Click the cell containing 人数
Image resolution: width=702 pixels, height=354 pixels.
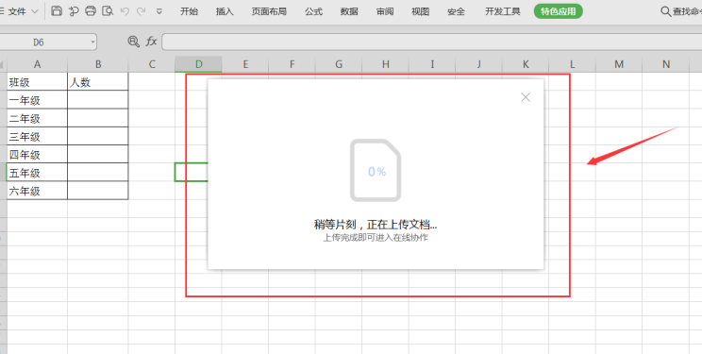coord(98,82)
